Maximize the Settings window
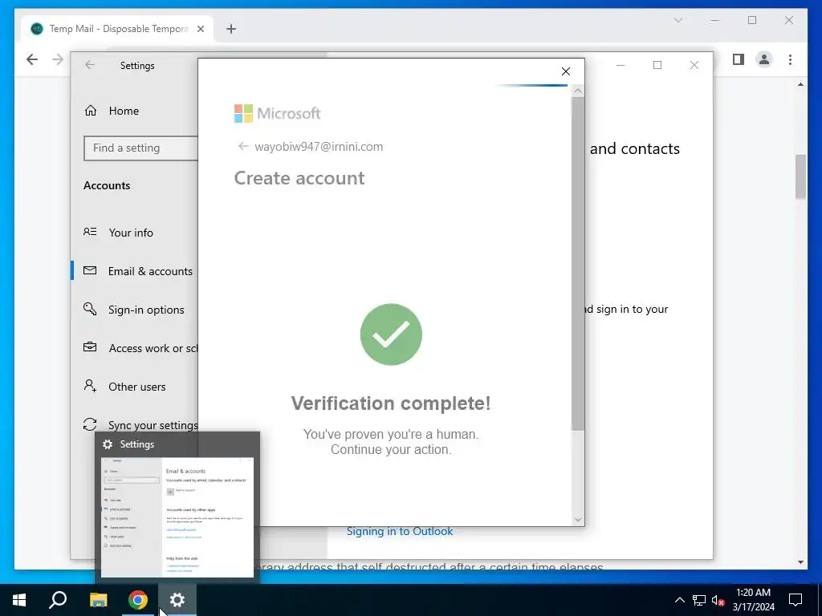 [657, 65]
